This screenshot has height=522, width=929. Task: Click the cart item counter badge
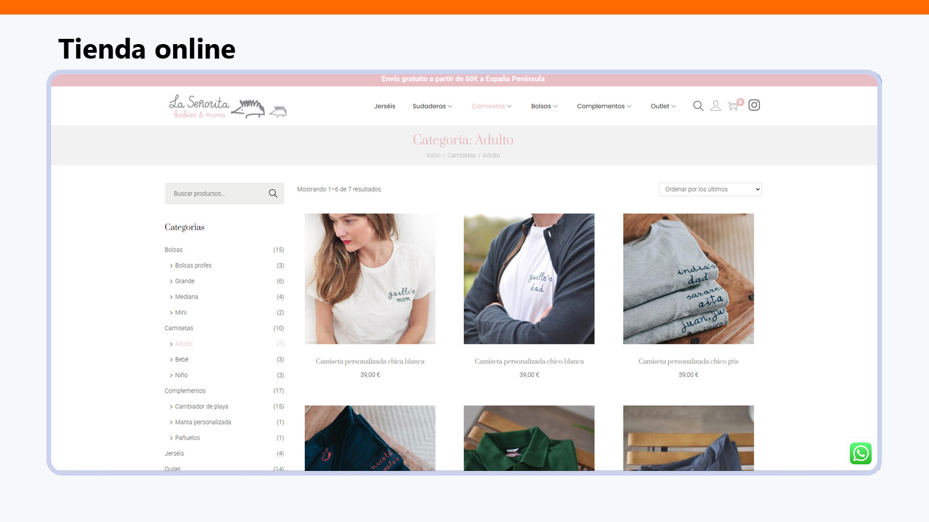(x=740, y=101)
